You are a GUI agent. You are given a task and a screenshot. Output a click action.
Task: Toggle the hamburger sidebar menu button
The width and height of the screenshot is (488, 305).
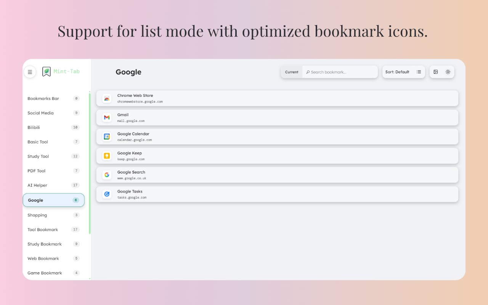(x=30, y=72)
